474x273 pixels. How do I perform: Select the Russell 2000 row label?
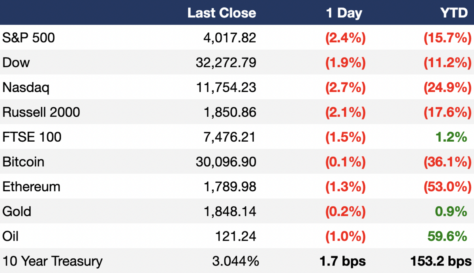pos(41,112)
